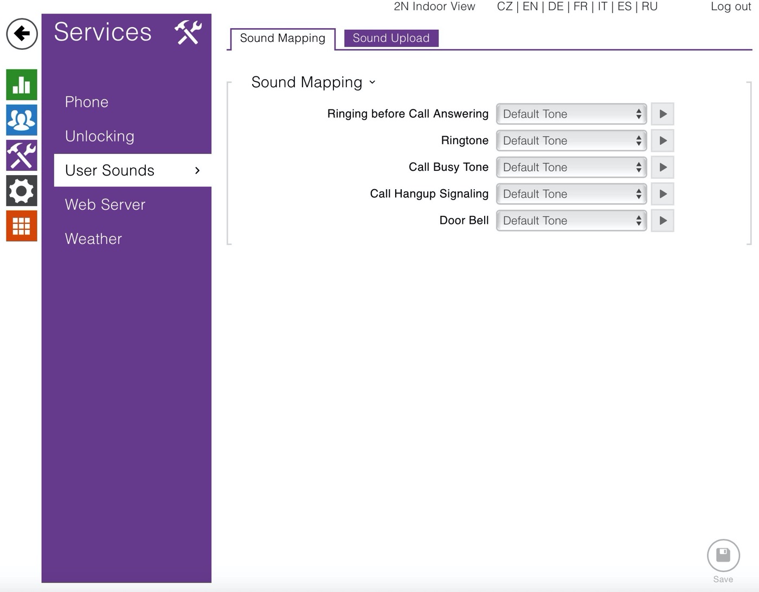Open the Phone services menu
Screen dimensions: 759x592
pyautogui.click(x=87, y=102)
